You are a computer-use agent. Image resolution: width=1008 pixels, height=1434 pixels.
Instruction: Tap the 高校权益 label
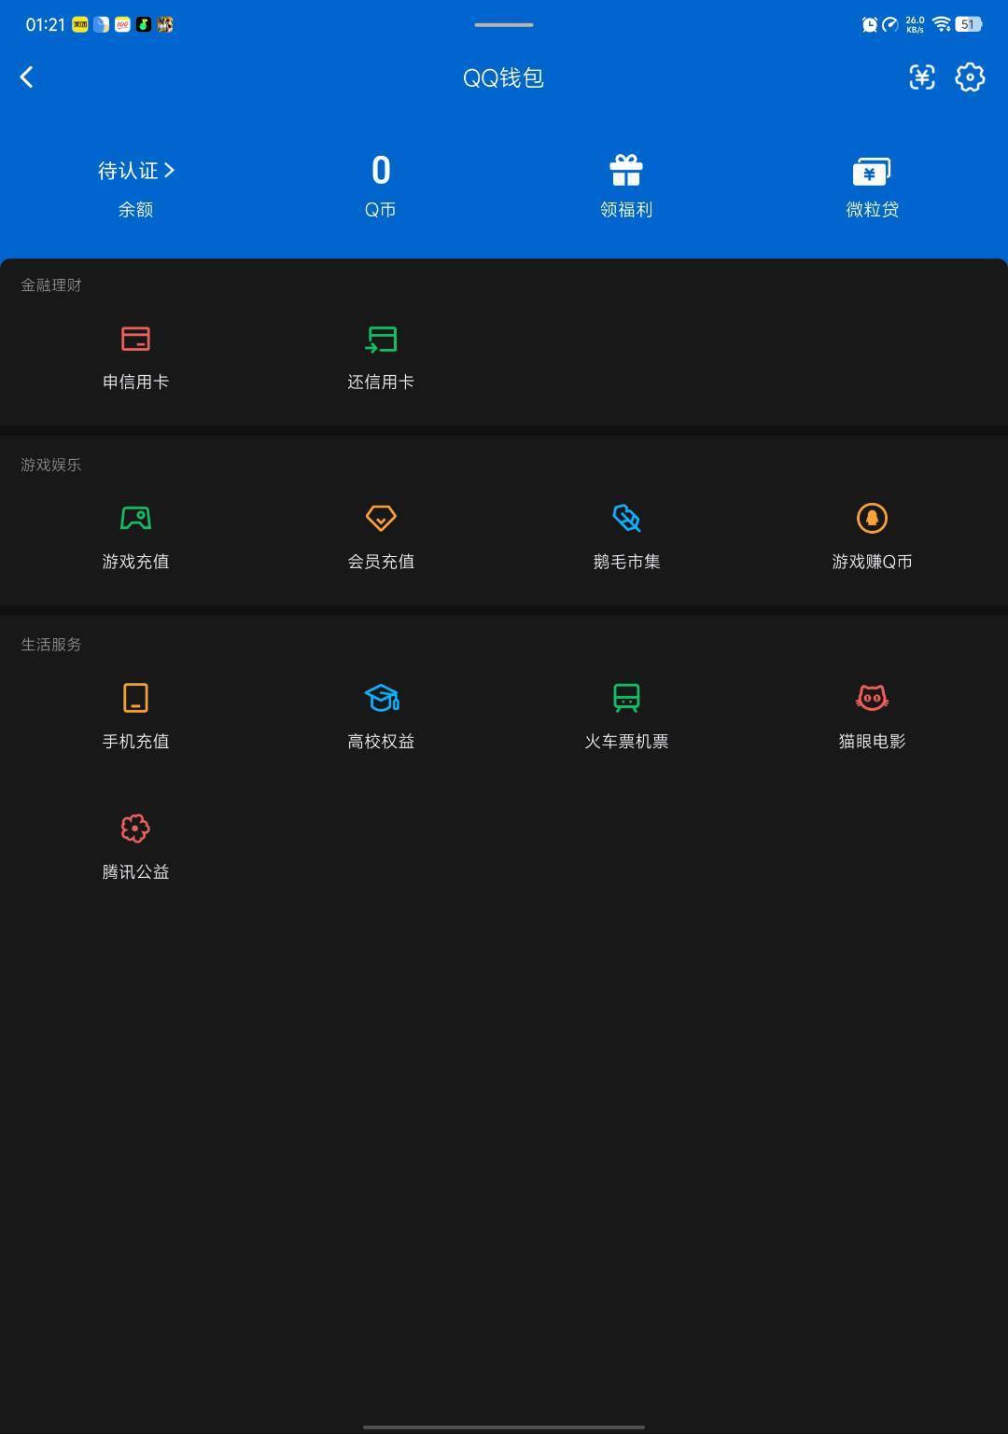pyautogui.click(x=381, y=742)
